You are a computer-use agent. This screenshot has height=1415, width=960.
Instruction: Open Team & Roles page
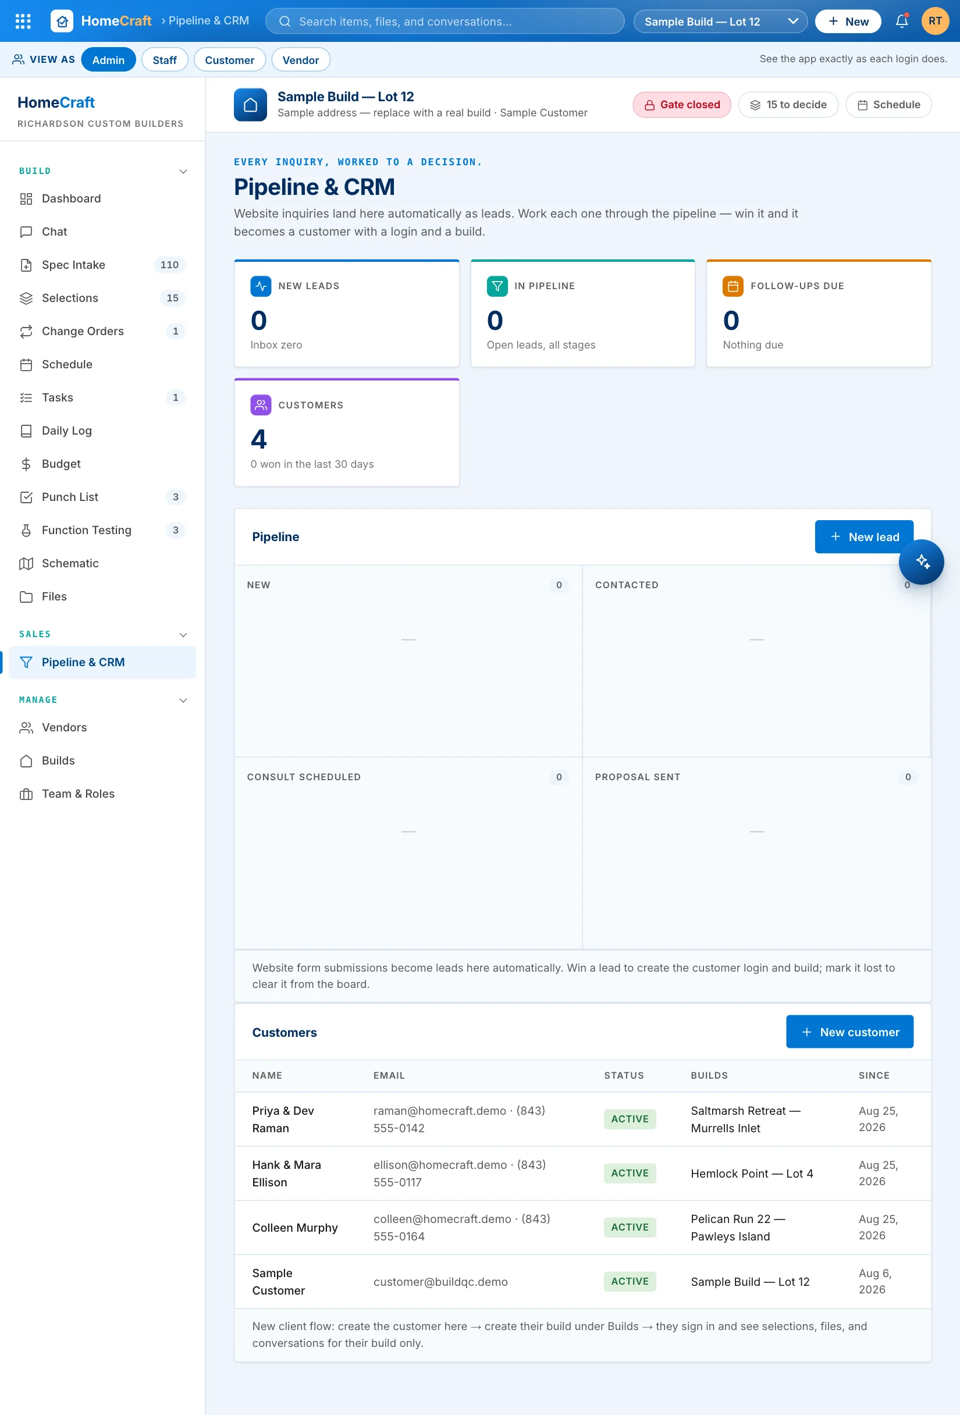102,794
